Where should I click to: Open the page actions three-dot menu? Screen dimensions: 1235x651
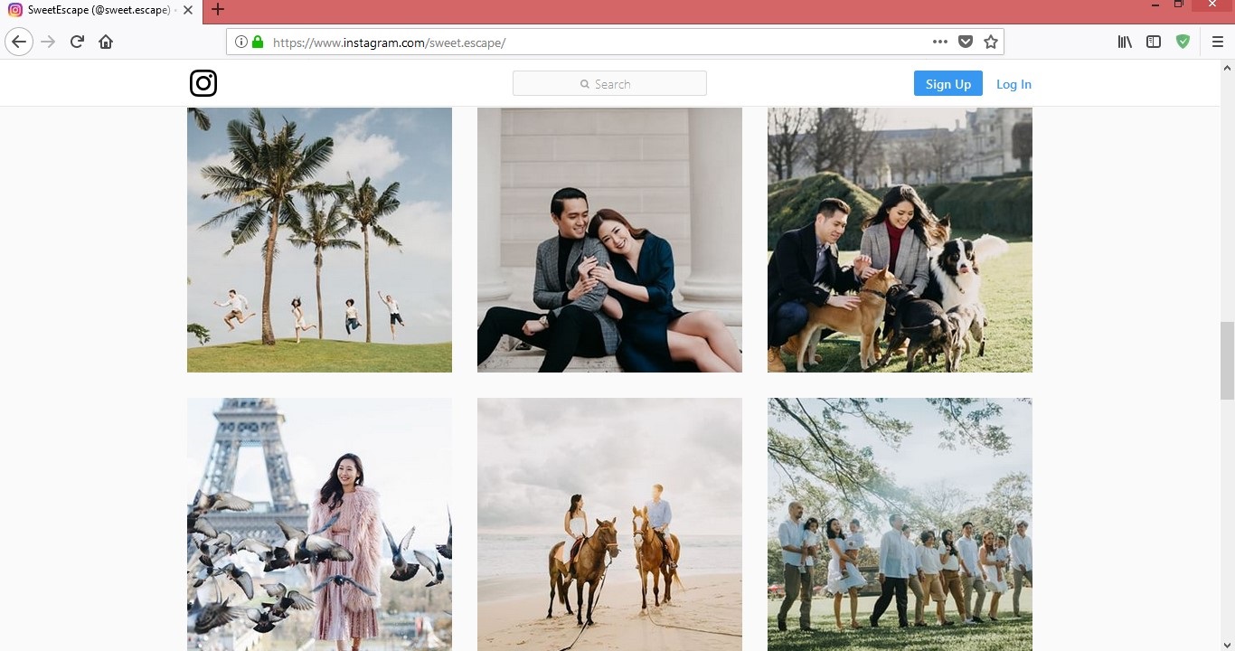[x=940, y=42]
